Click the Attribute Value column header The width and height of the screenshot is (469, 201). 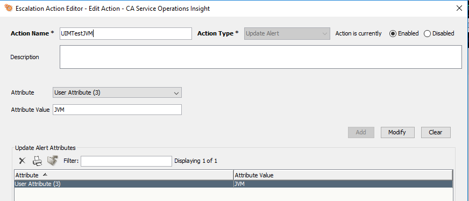[x=343, y=175]
